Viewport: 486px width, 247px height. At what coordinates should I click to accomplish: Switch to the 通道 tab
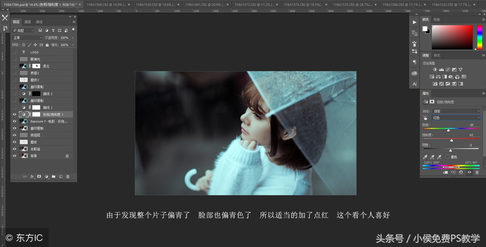point(27,22)
